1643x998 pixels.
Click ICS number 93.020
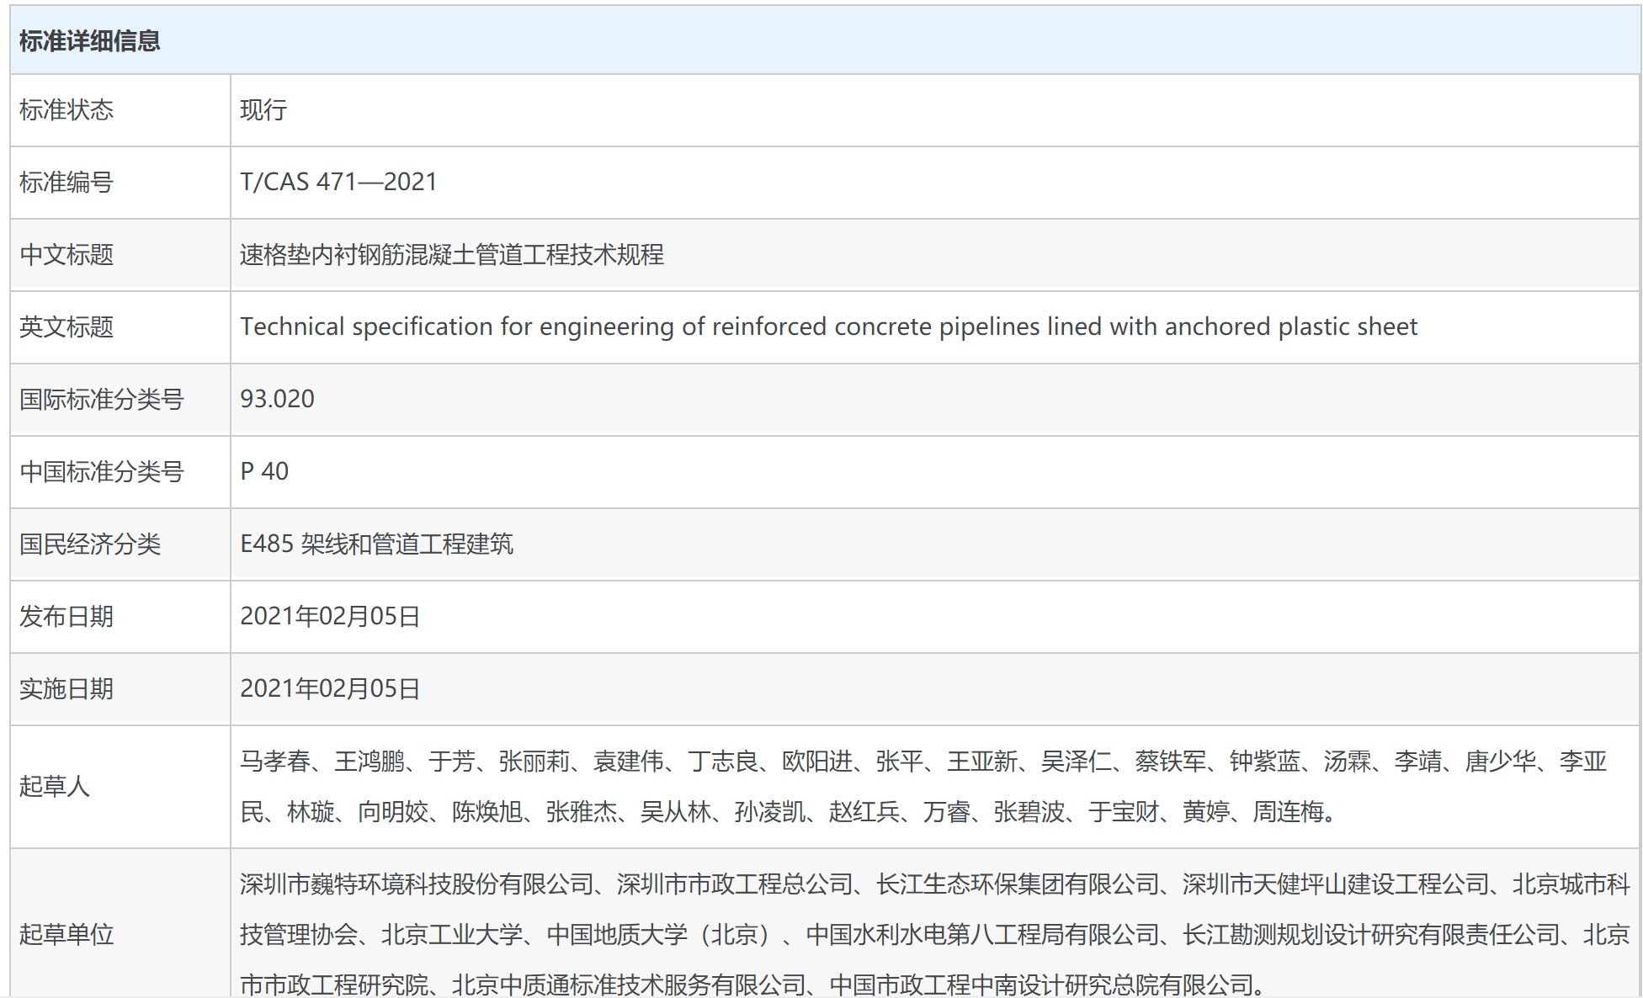(277, 399)
